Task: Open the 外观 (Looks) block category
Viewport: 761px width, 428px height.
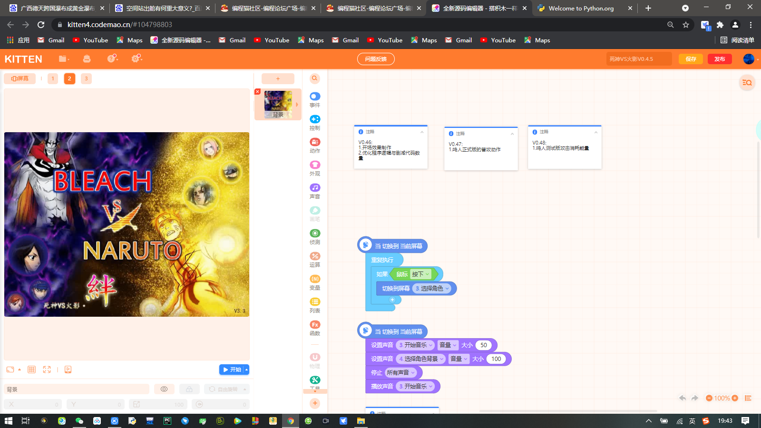Action: click(315, 168)
